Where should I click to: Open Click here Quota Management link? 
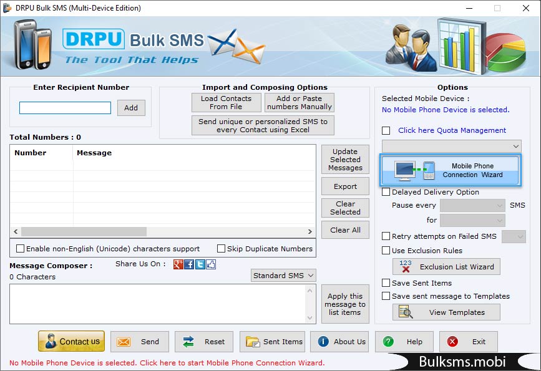(x=452, y=130)
